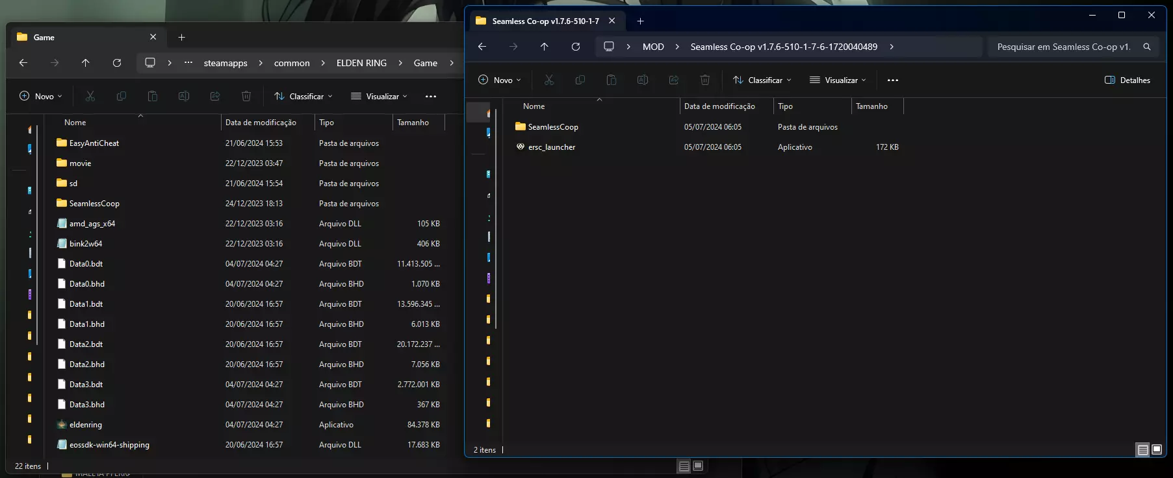The width and height of the screenshot is (1173, 478).
Task: Sort by Data de modificação column in right window
Action: (x=719, y=106)
